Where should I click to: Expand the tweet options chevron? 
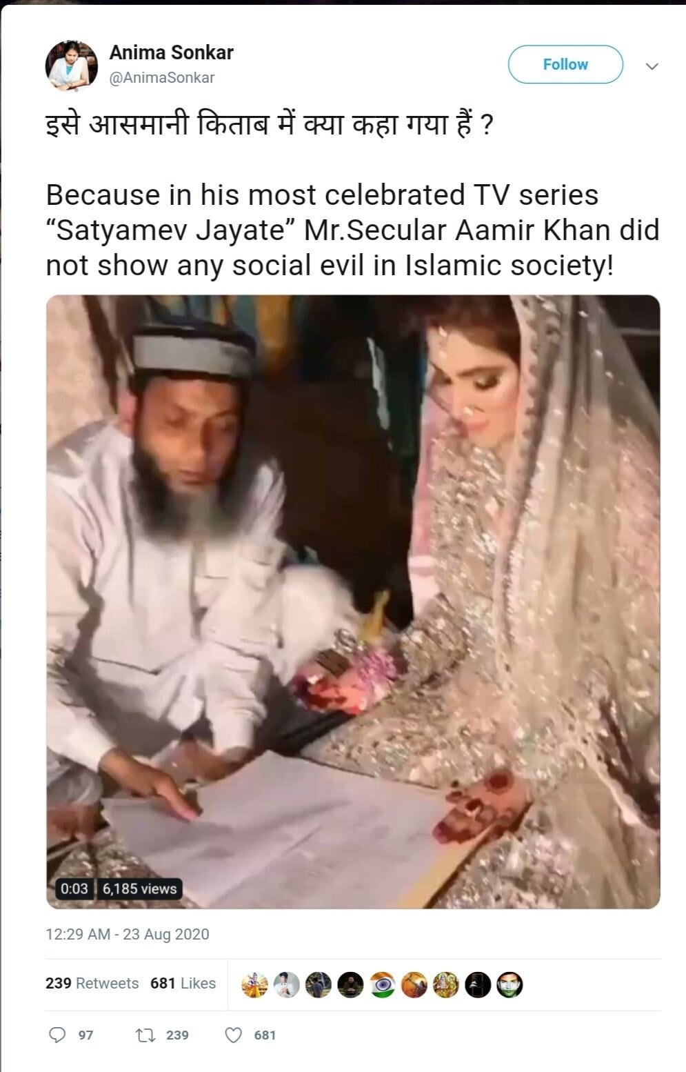pyautogui.click(x=652, y=66)
